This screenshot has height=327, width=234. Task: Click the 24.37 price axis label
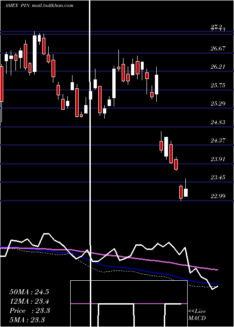[x=218, y=141]
